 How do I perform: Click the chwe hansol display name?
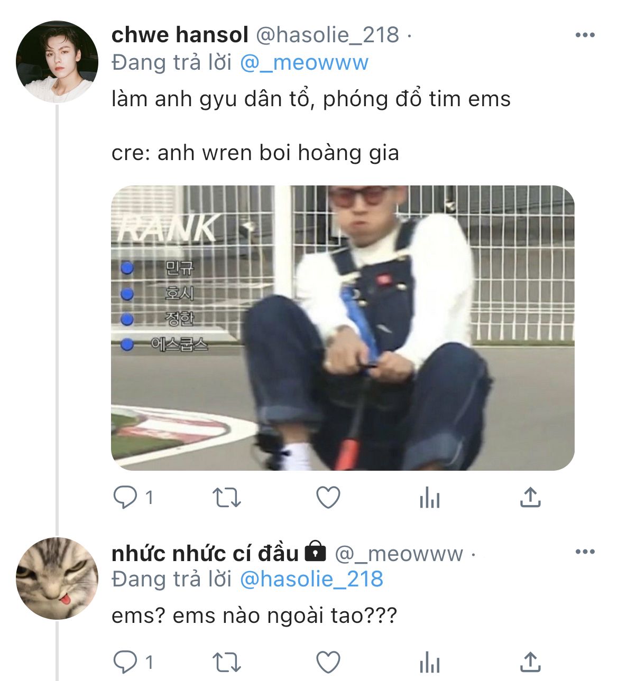point(180,35)
